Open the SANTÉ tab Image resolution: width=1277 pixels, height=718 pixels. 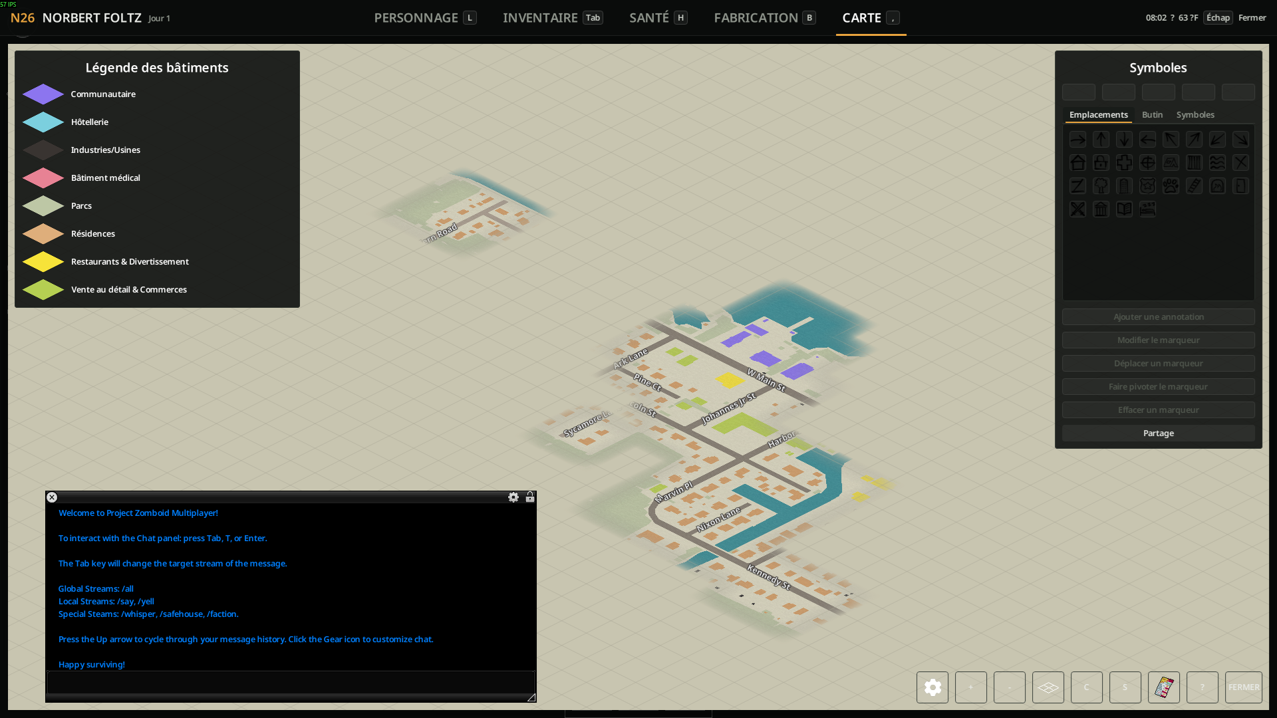pos(658,18)
